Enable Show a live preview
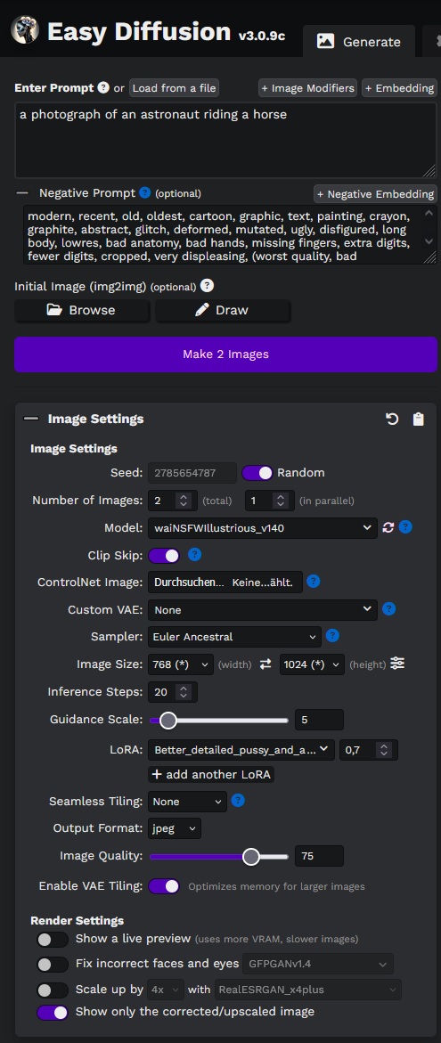441x1043 pixels. (53, 939)
